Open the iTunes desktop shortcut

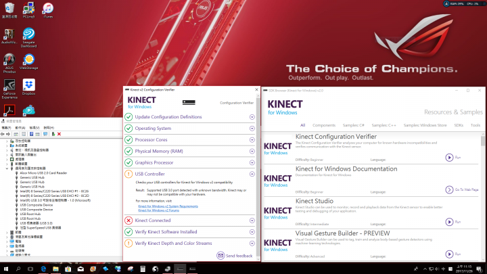point(48,10)
